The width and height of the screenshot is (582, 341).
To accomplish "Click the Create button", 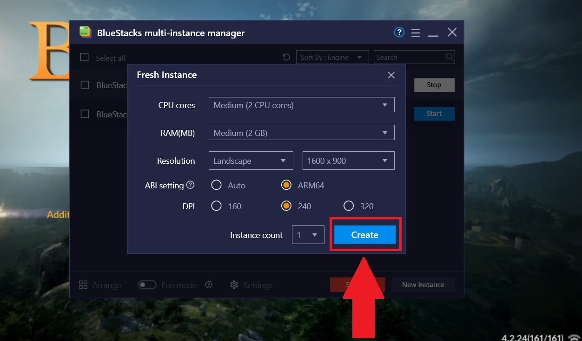I will pos(365,235).
